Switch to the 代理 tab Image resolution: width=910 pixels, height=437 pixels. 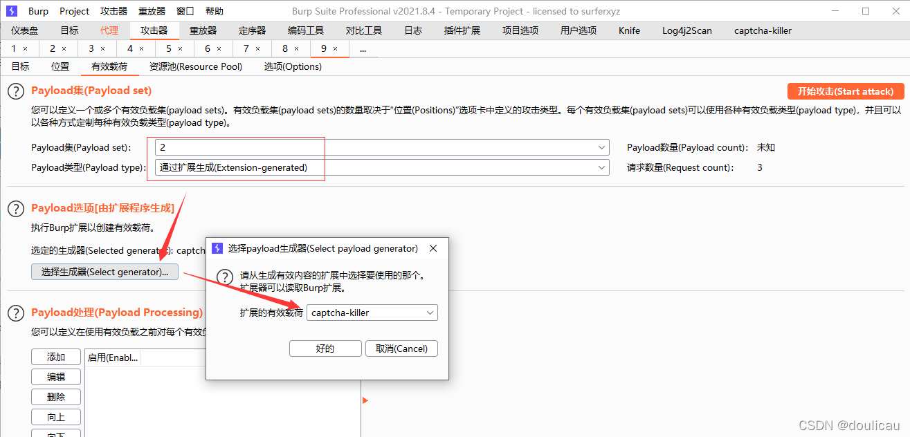click(109, 30)
